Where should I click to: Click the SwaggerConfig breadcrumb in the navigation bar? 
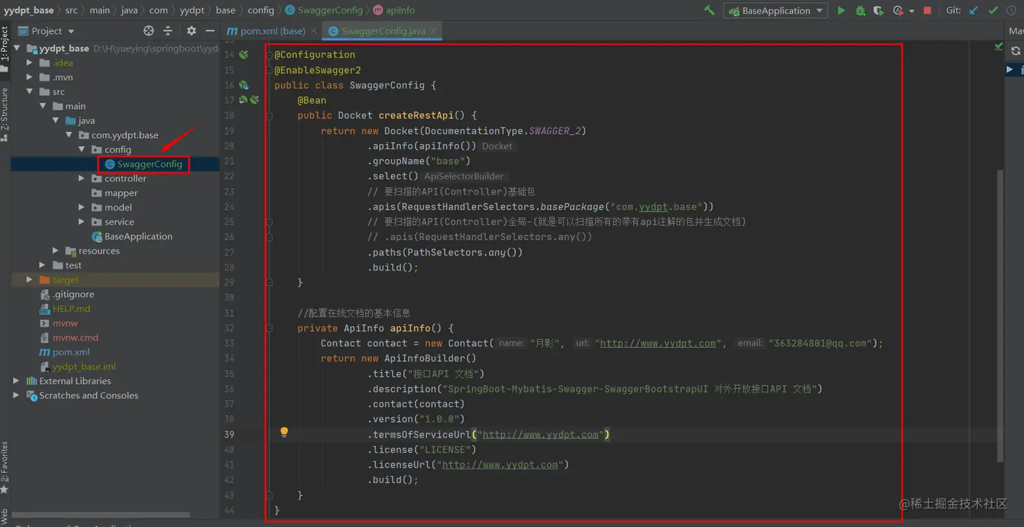324,10
